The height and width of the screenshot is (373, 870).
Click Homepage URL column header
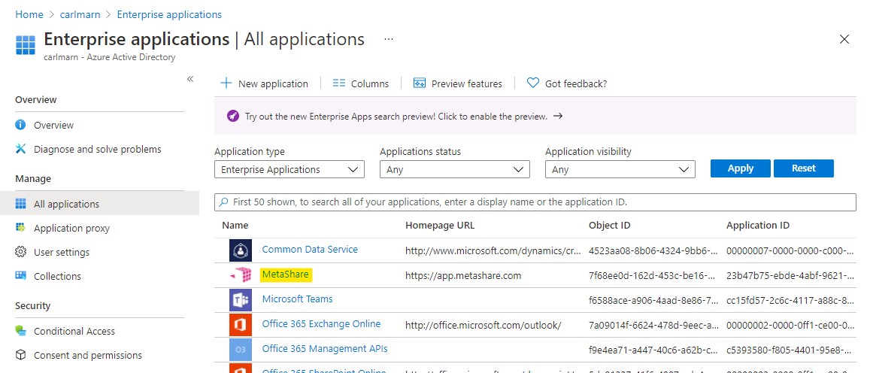click(440, 226)
